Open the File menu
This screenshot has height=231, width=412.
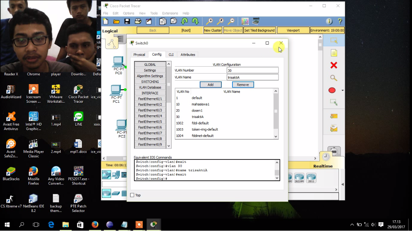point(106,13)
